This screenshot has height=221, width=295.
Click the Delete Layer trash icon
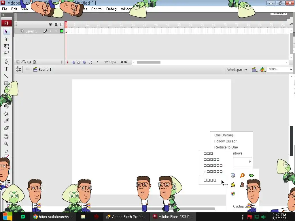(x=35, y=62)
